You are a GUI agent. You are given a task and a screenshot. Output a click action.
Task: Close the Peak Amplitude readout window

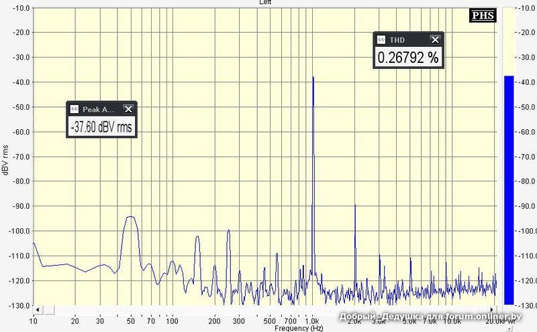(x=128, y=109)
